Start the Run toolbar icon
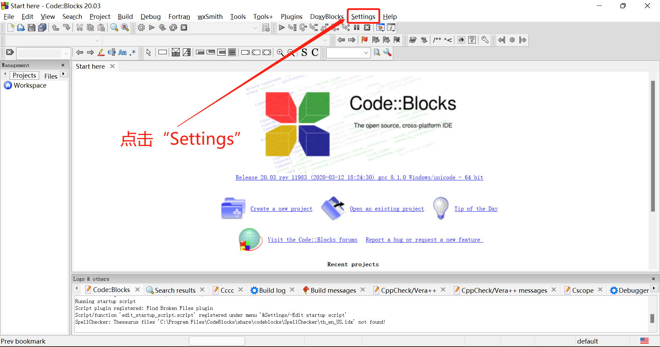Image resolution: width=660 pixels, height=347 pixels. [x=152, y=27]
